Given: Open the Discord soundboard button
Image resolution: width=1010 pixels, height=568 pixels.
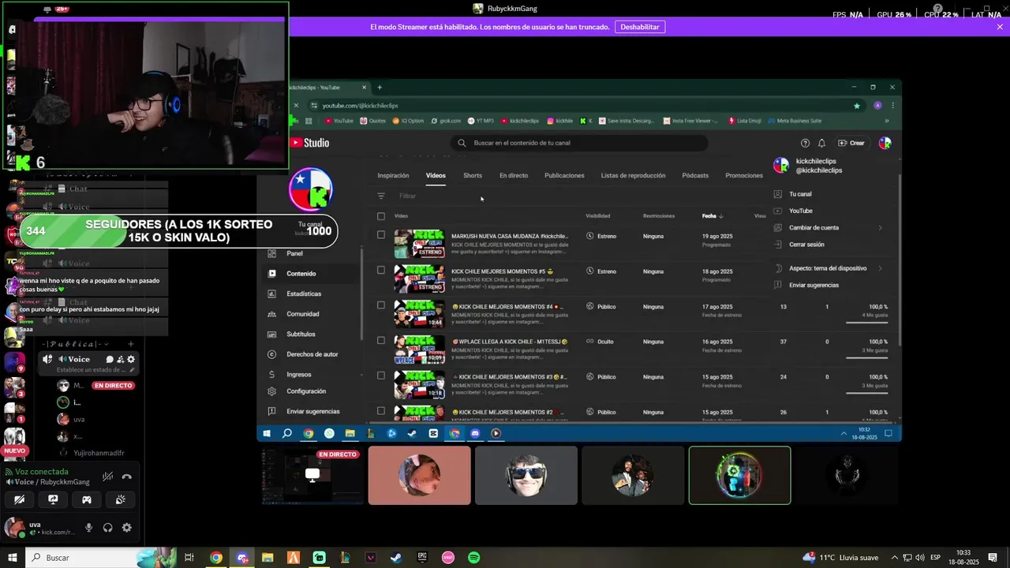Looking at the screenshot, I should (120, 499).
